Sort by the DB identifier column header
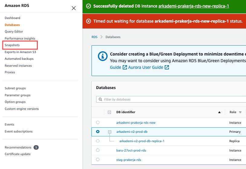This screenshot has width=246, height=169. [126, 112]
